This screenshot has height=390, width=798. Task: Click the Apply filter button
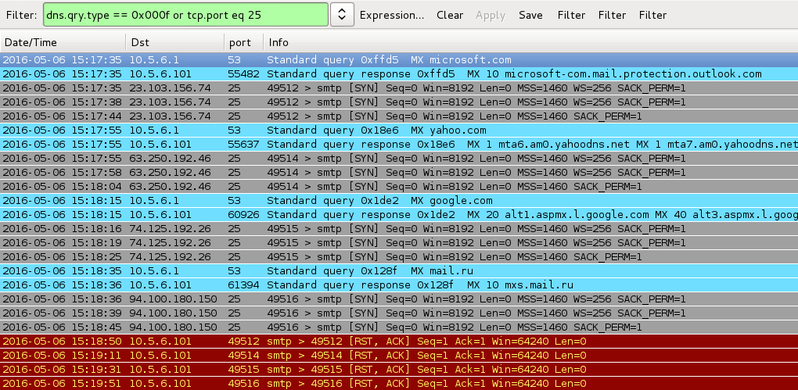(491, 15)
